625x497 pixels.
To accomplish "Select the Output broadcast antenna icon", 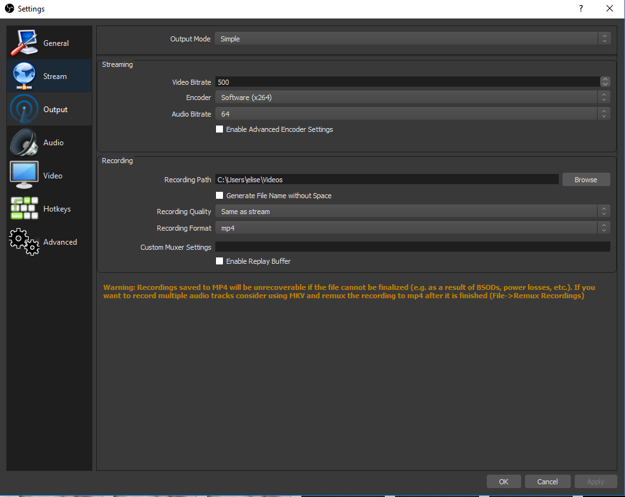I will 24,109.
